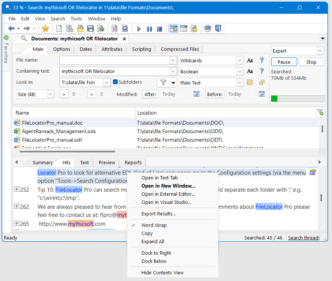This screenshot has width=332, height=281.
Task: Click the highlighter icon in Hits view
Action: (x=313, y=172)
